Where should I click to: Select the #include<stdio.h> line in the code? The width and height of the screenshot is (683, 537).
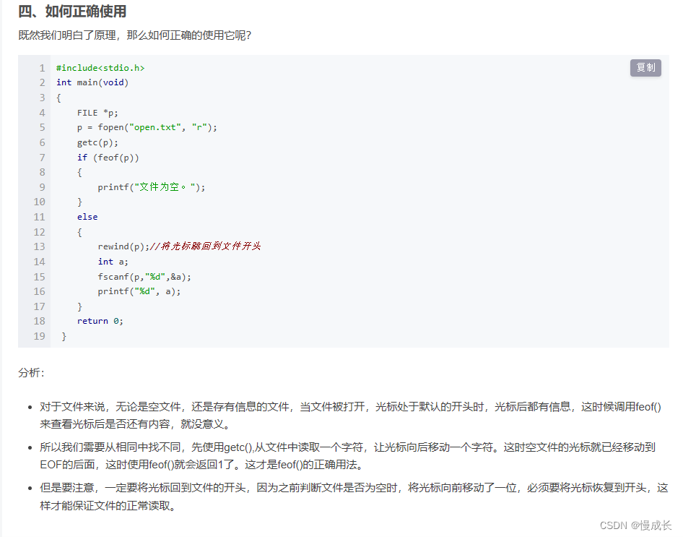[x=100, y=67]
